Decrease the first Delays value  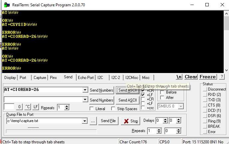165,122
